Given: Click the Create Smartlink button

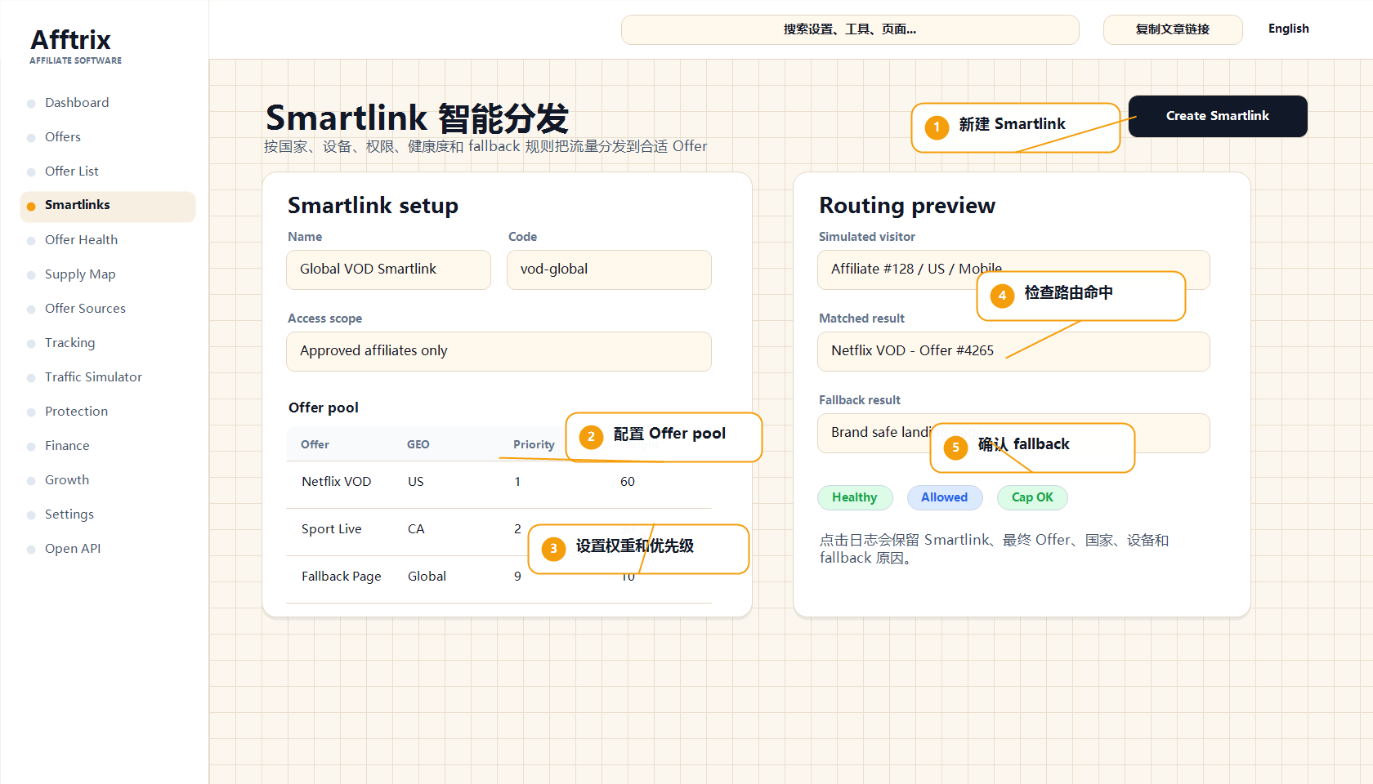Looking at the screenshot, I should coord(1218,116).
